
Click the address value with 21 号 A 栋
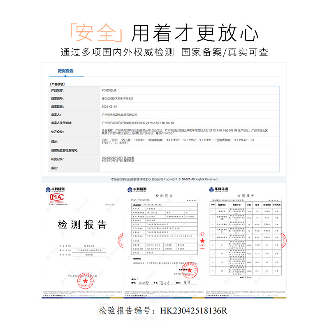tap(138, 123)
